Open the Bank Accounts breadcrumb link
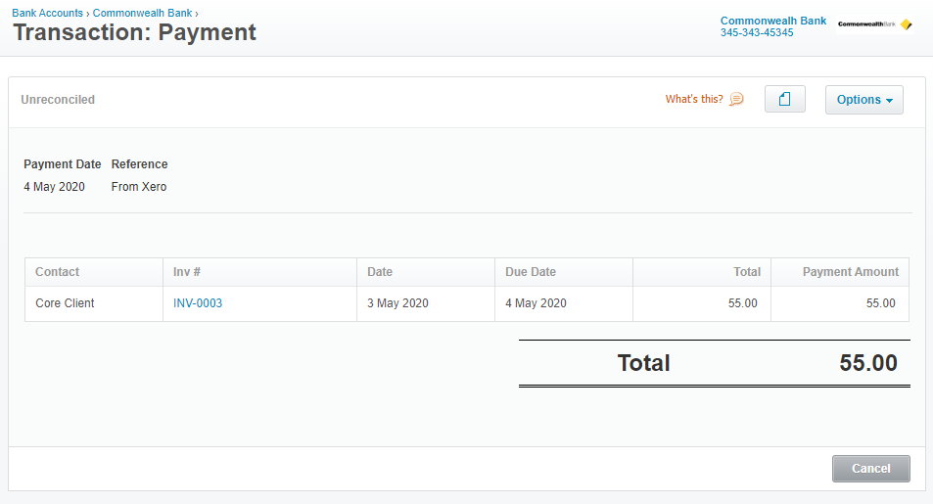Viewport: 933px width, 504px height. pyautogui.click(x=48, y=13)
